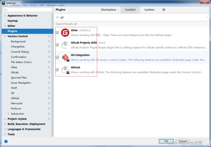Click the project-level icon beside Commit Dialog

[x=49, y=52]
